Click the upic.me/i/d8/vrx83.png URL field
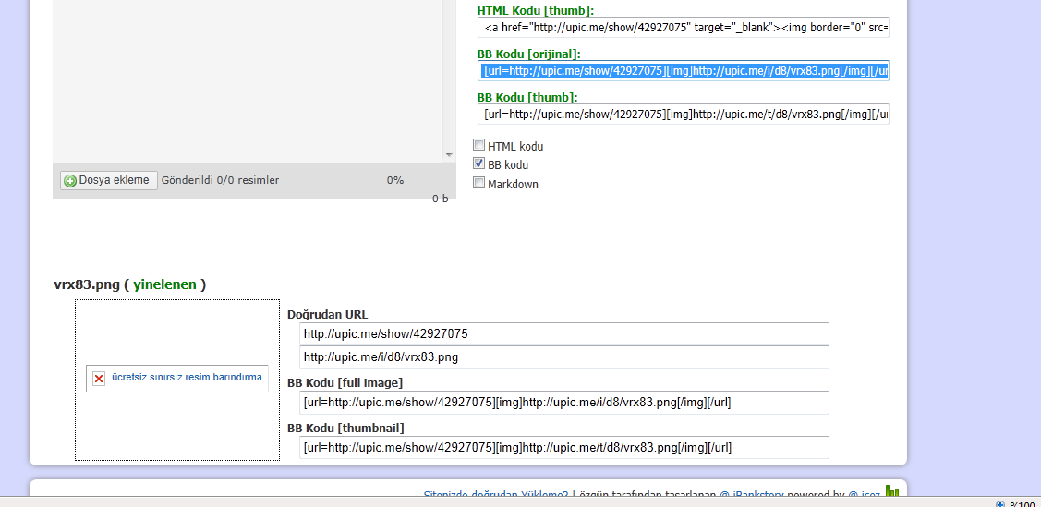Image resolution: width=1041 pixels, height=507 pixels. coord(563,357)
